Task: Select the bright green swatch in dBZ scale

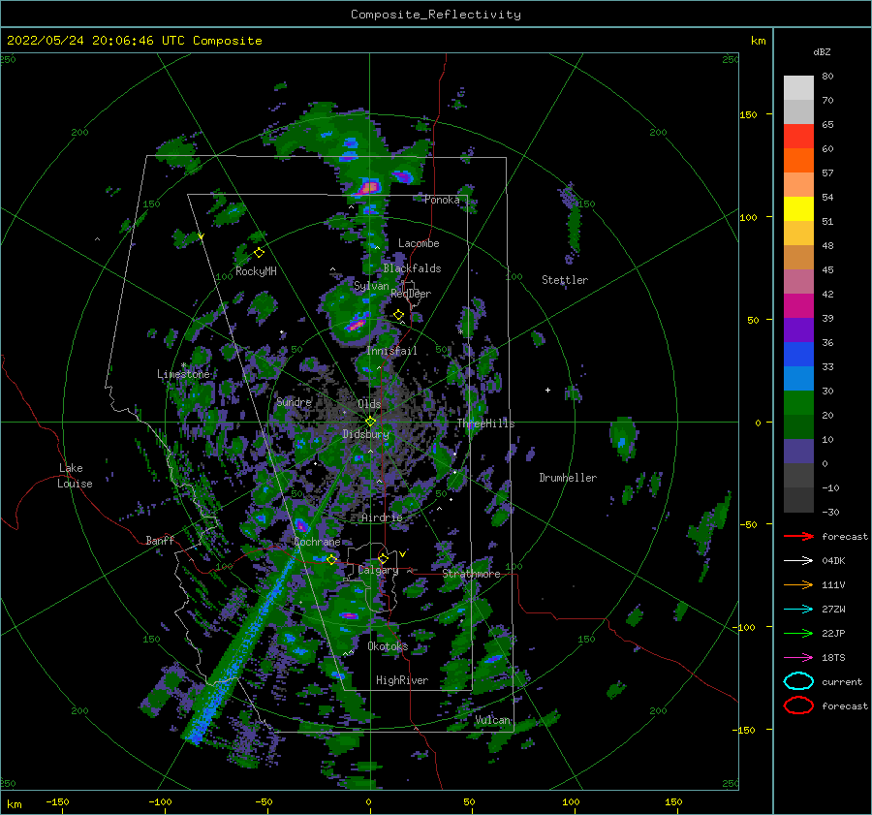Action: click(x=798, y=402)
